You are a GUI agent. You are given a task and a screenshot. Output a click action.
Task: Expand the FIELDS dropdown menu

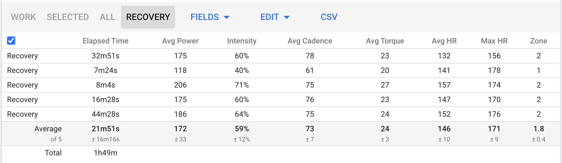205,17
